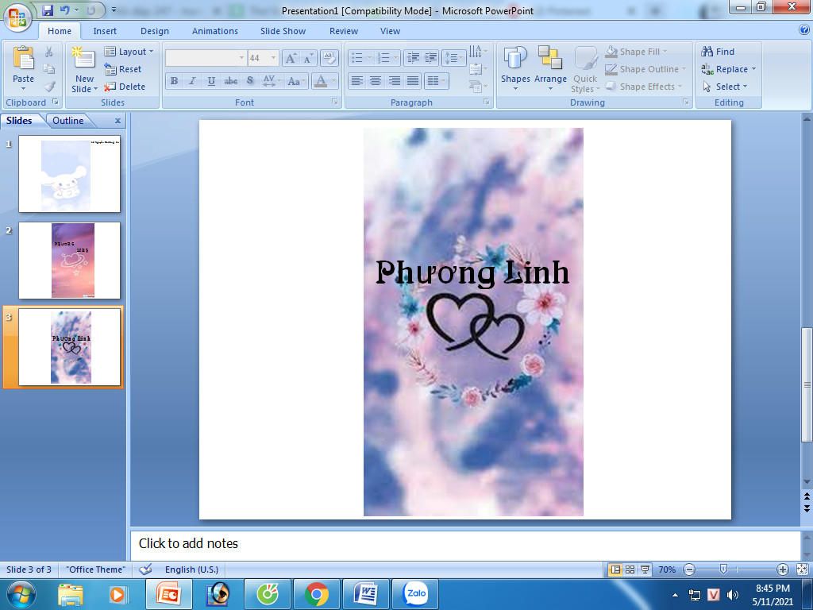Switch to Slide Sorter view

pos(630,569)
